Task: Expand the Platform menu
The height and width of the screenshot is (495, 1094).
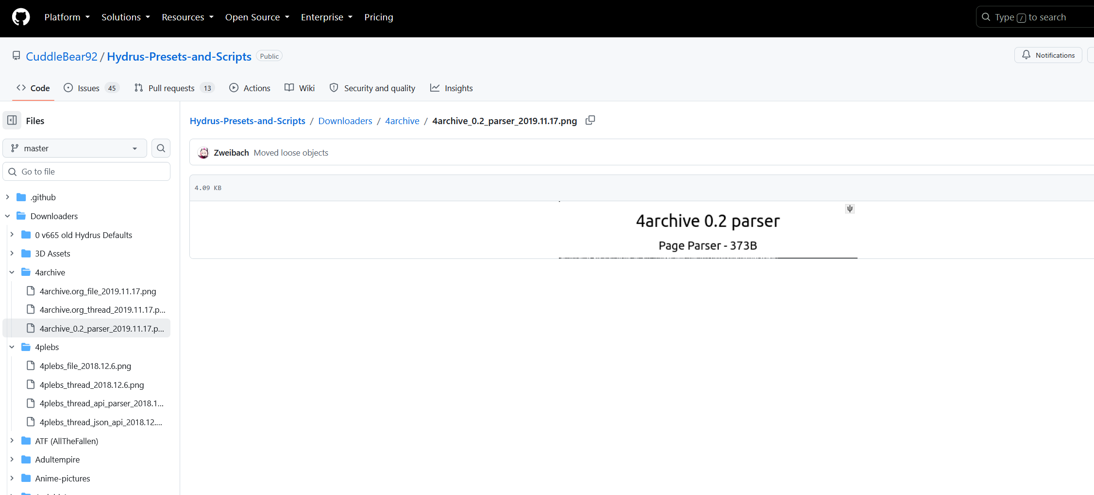Action: (67, 17)
